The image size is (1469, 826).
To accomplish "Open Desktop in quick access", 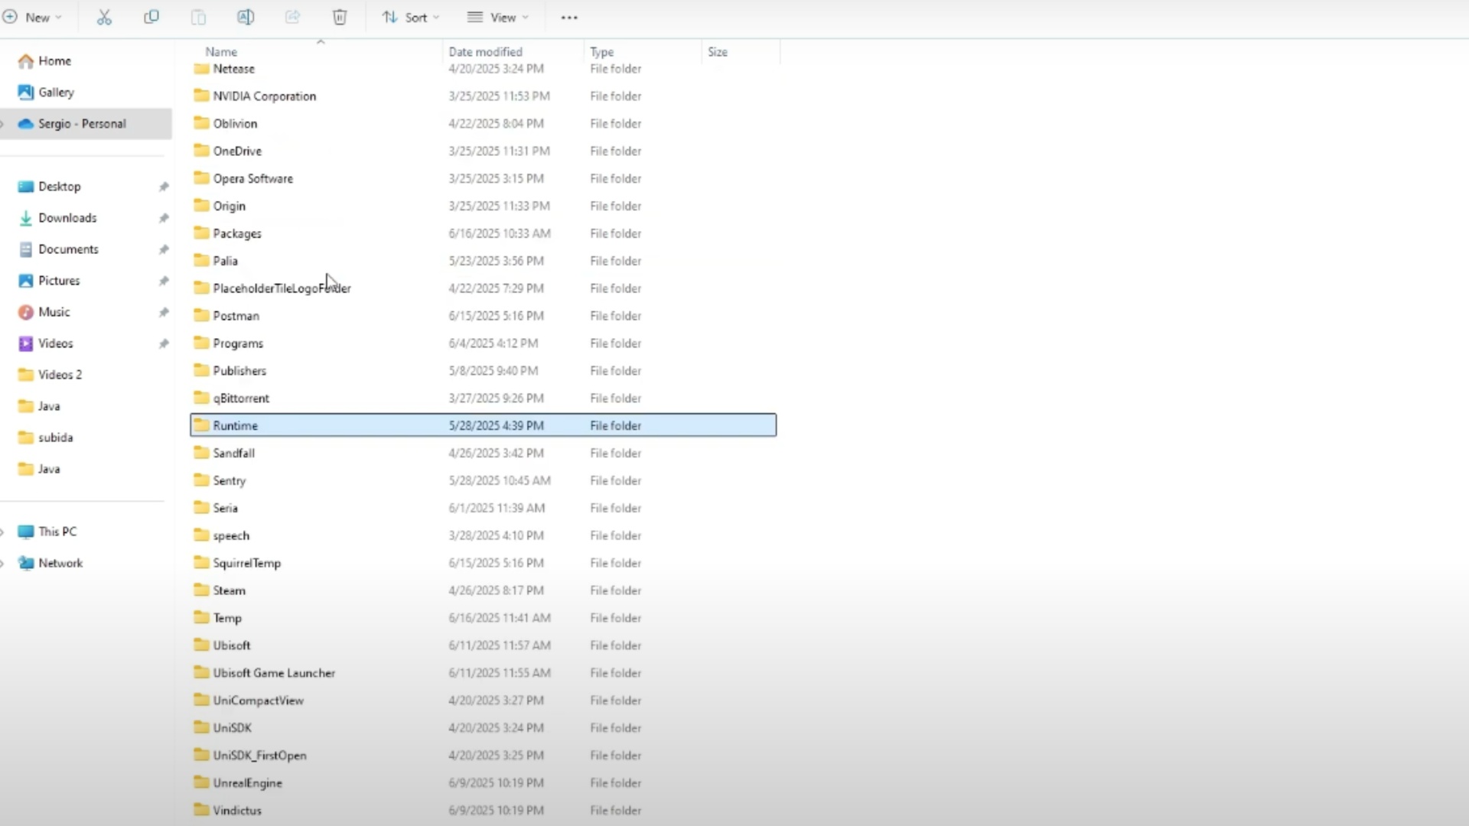I will (59, 187).
